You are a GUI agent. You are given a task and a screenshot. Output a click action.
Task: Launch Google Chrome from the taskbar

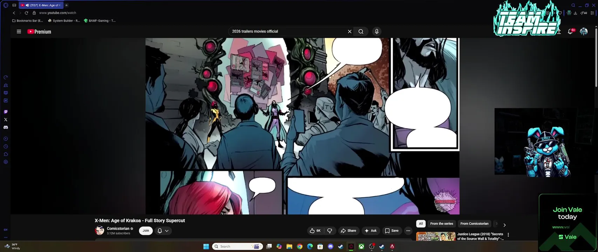coord(300,246)
